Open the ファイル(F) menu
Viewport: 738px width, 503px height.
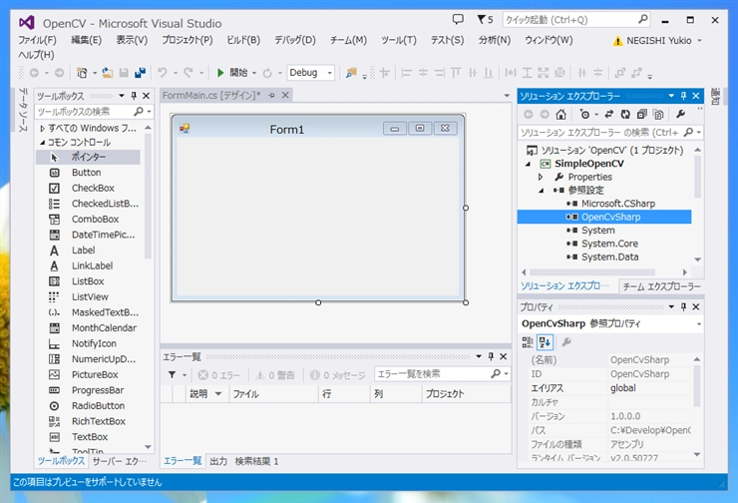(37, 40)
